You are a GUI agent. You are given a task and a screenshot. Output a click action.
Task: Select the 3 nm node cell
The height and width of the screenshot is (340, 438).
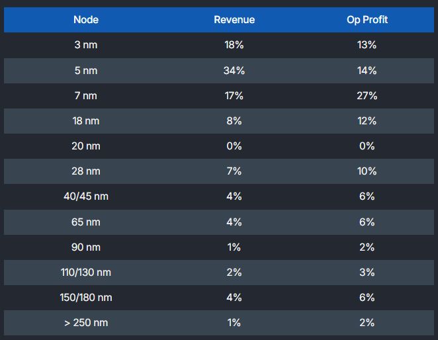(86, 45)
